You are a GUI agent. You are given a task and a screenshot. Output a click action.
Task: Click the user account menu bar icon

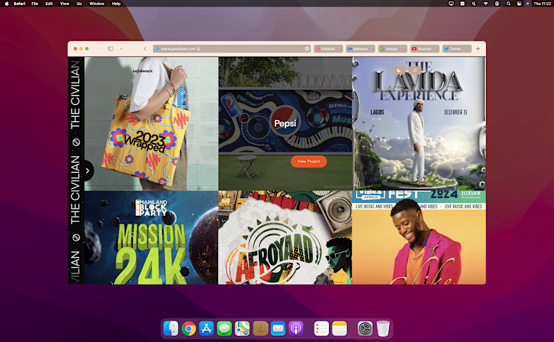(x=497, y=3)
